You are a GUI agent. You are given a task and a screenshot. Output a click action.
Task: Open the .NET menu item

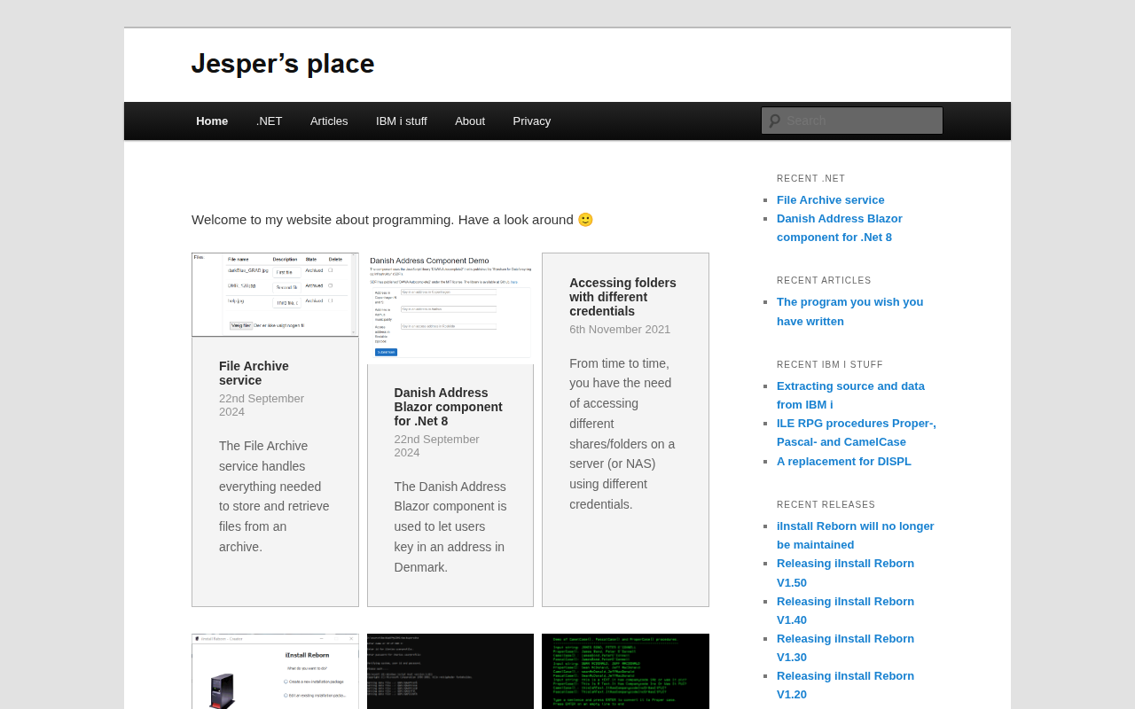click(x=269, y=121)
